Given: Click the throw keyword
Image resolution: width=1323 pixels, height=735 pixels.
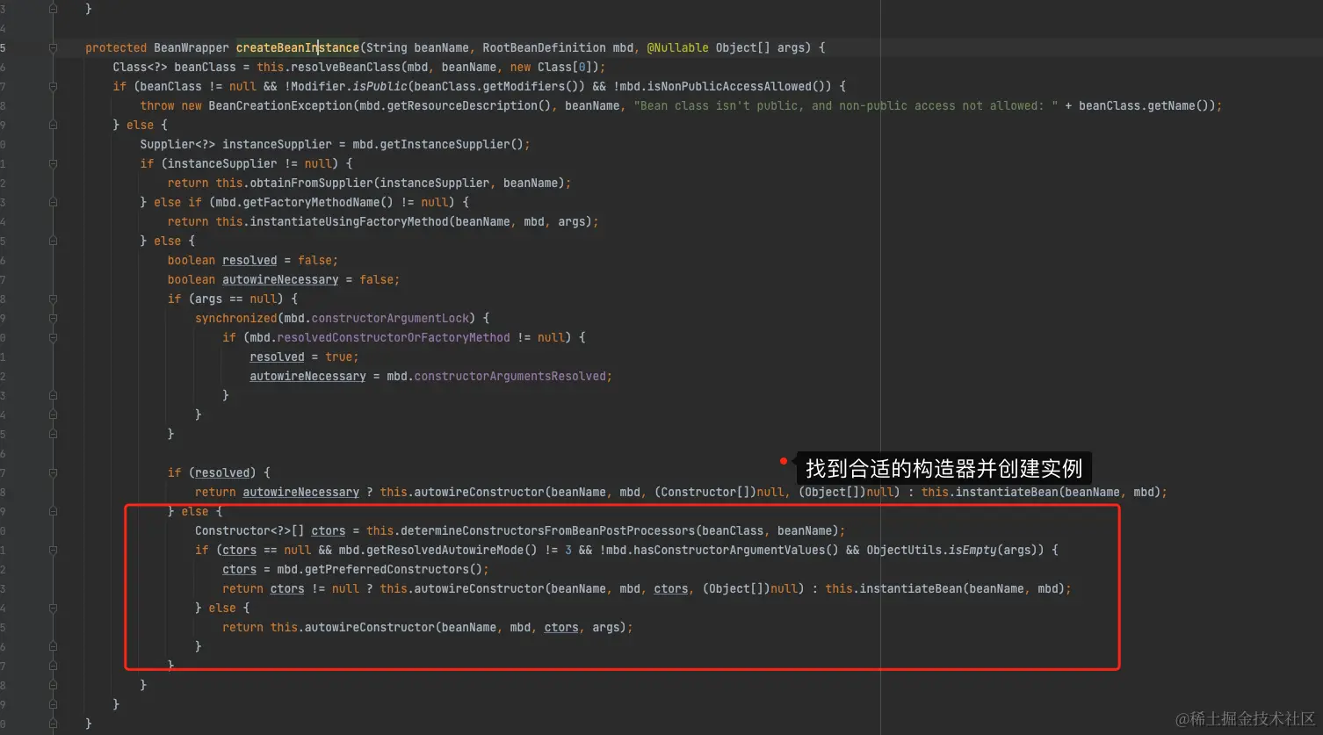Looking at the screenshot, I should coord(157,105).
